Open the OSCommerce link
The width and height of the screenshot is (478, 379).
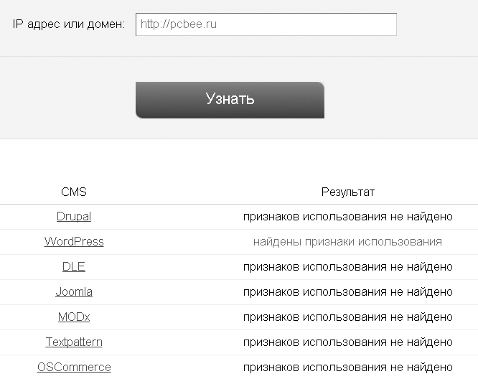(x=74, y=368)
